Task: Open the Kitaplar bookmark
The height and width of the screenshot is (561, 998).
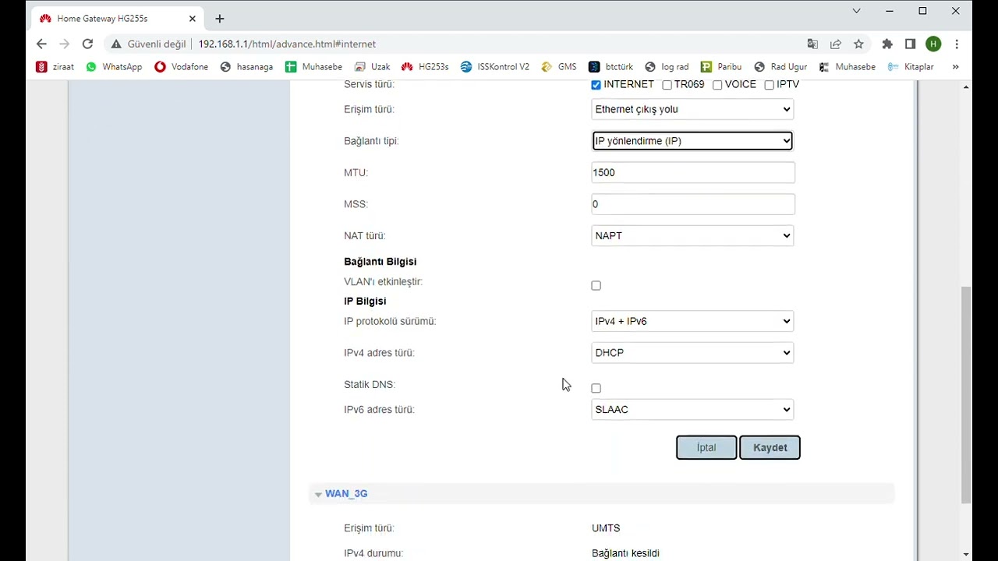Action: point(911,67)
